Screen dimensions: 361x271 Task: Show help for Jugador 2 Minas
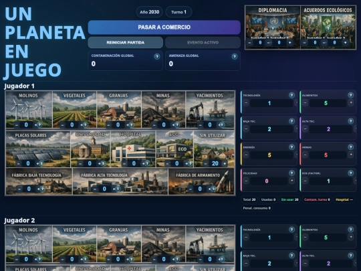177,259
